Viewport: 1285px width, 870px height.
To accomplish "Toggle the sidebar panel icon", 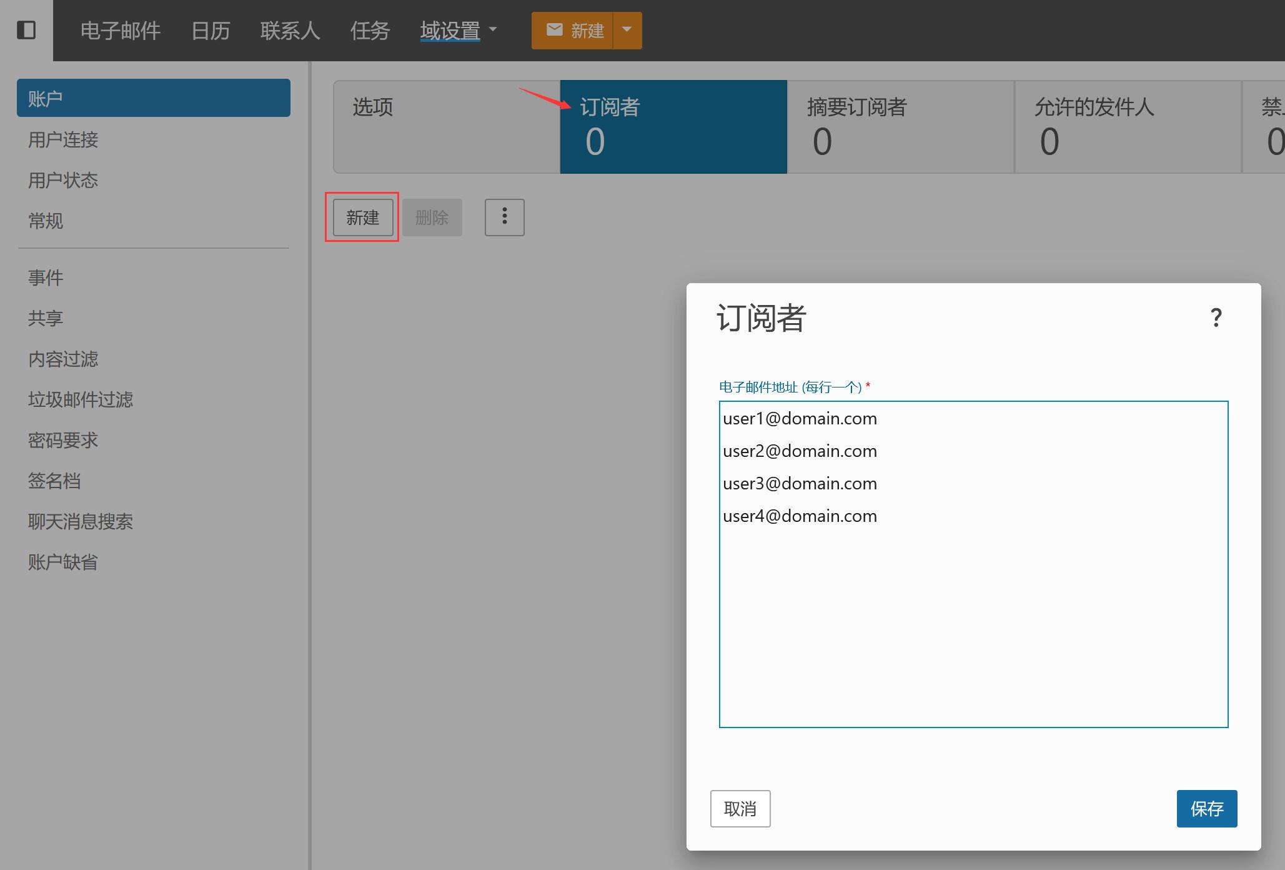I will (x=26, y=30).
